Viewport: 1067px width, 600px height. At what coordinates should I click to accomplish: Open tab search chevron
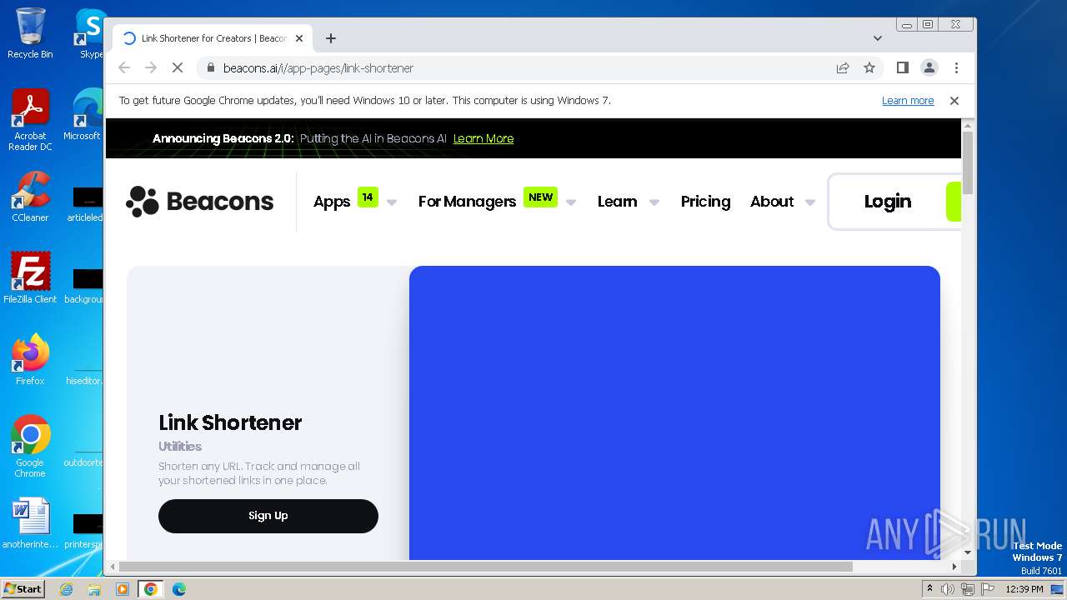click(x=877, y=38)
